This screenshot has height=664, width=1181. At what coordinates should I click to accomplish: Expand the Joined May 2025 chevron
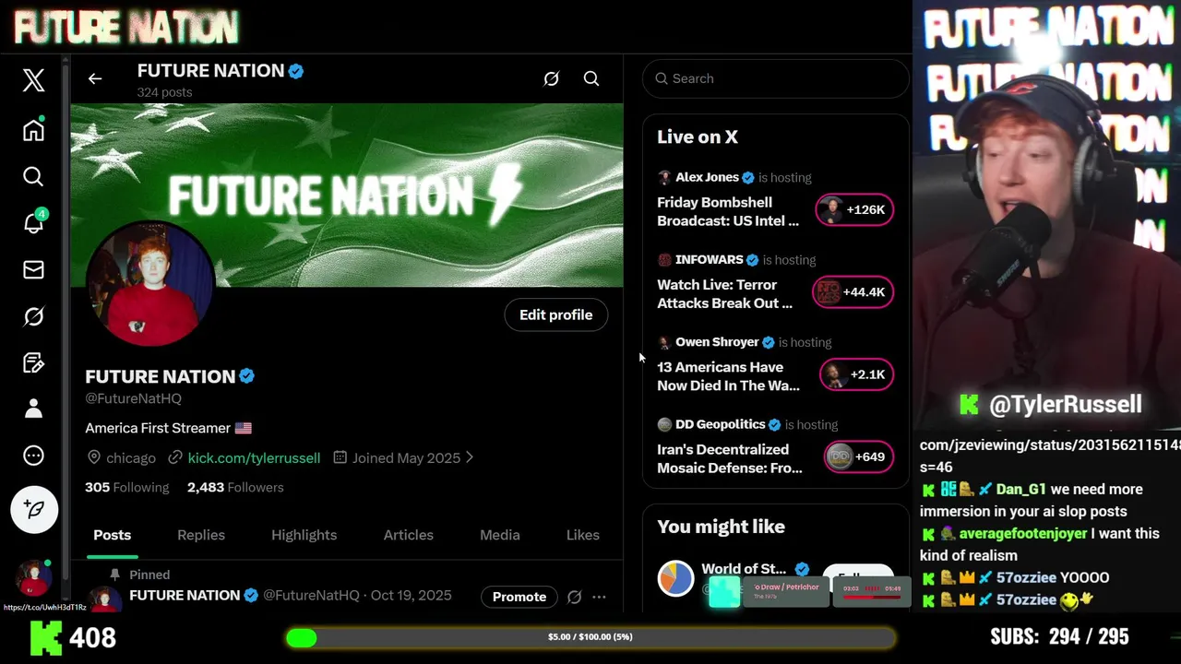(470, 457)
